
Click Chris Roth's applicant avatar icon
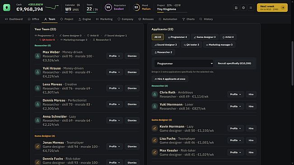coord(155,94)
